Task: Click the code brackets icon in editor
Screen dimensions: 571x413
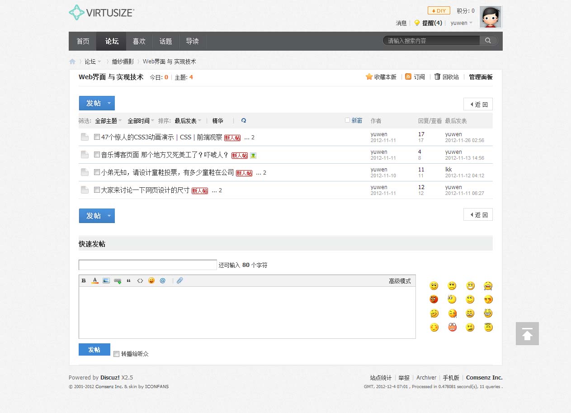Action: (140, 280)
